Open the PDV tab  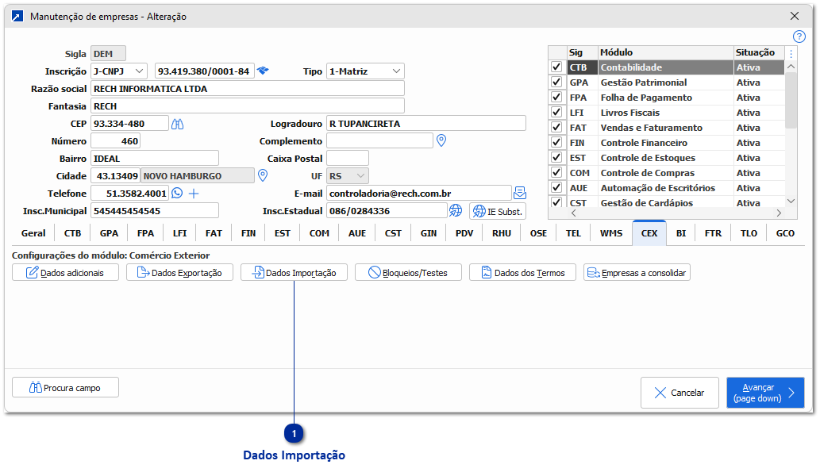[x=464, y=233]
